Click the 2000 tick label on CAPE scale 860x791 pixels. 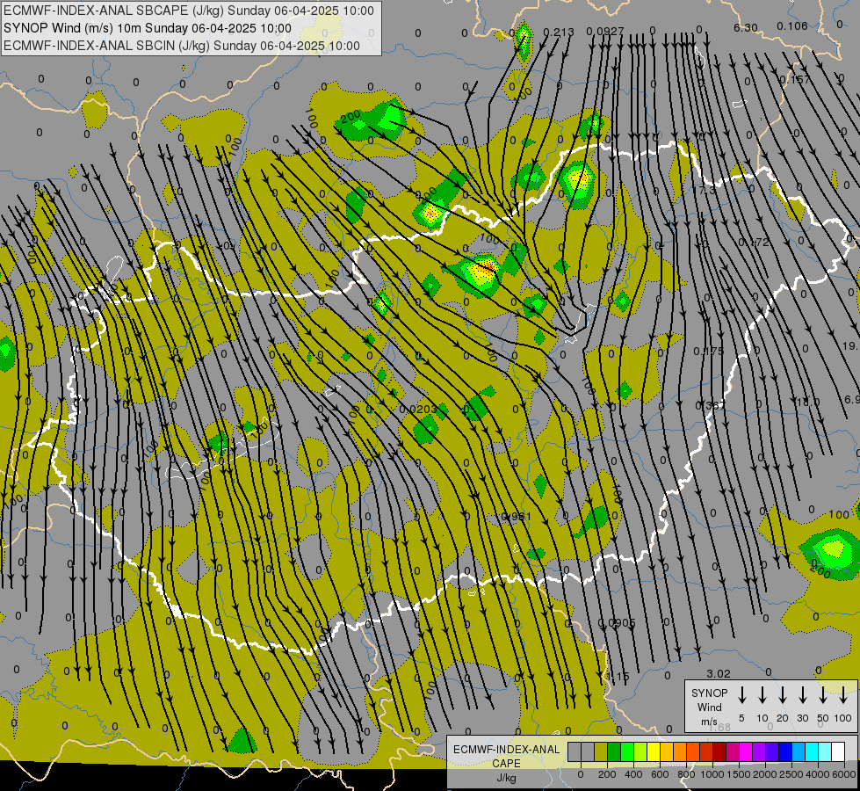point(765,774)
